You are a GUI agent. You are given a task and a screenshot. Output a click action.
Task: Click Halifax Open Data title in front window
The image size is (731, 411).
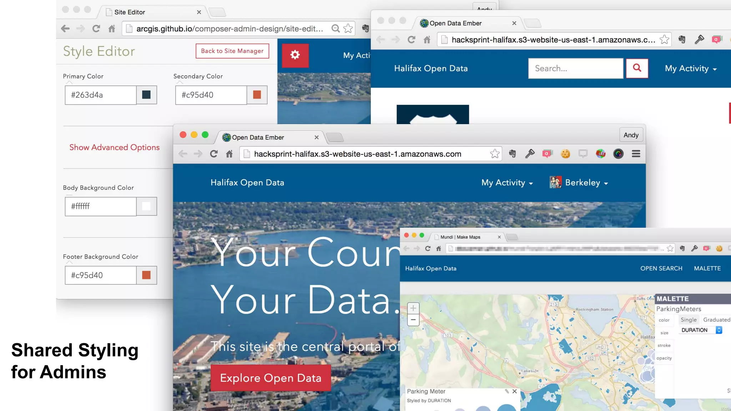coord(247,182)
